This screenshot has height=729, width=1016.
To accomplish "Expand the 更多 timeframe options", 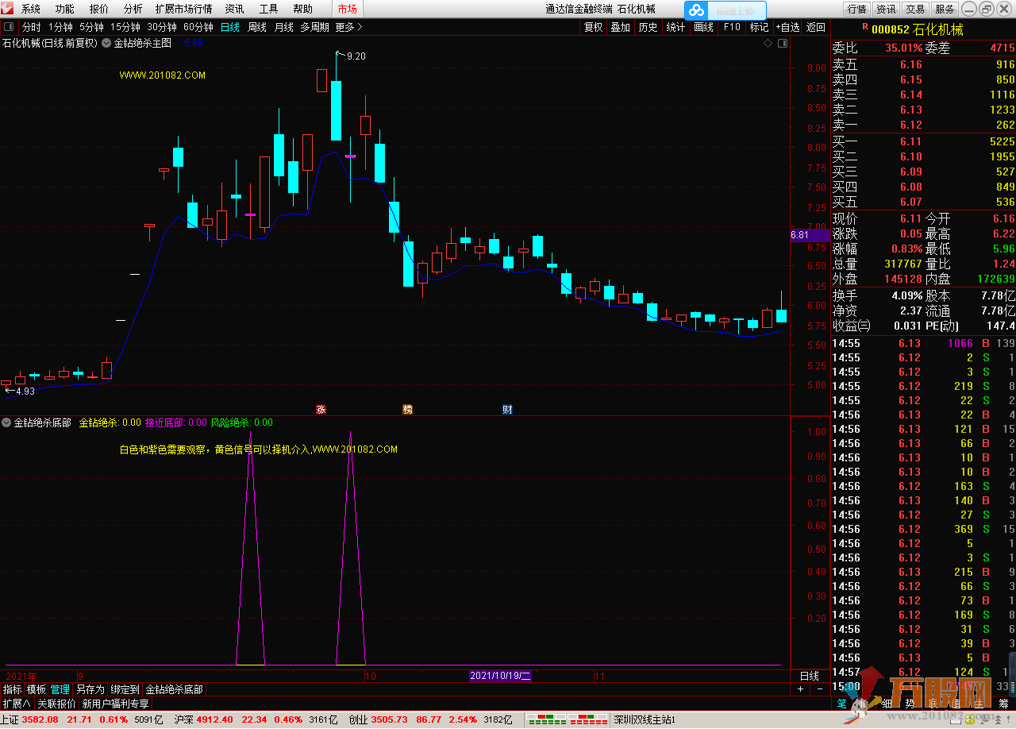I will tap(348, 27).
